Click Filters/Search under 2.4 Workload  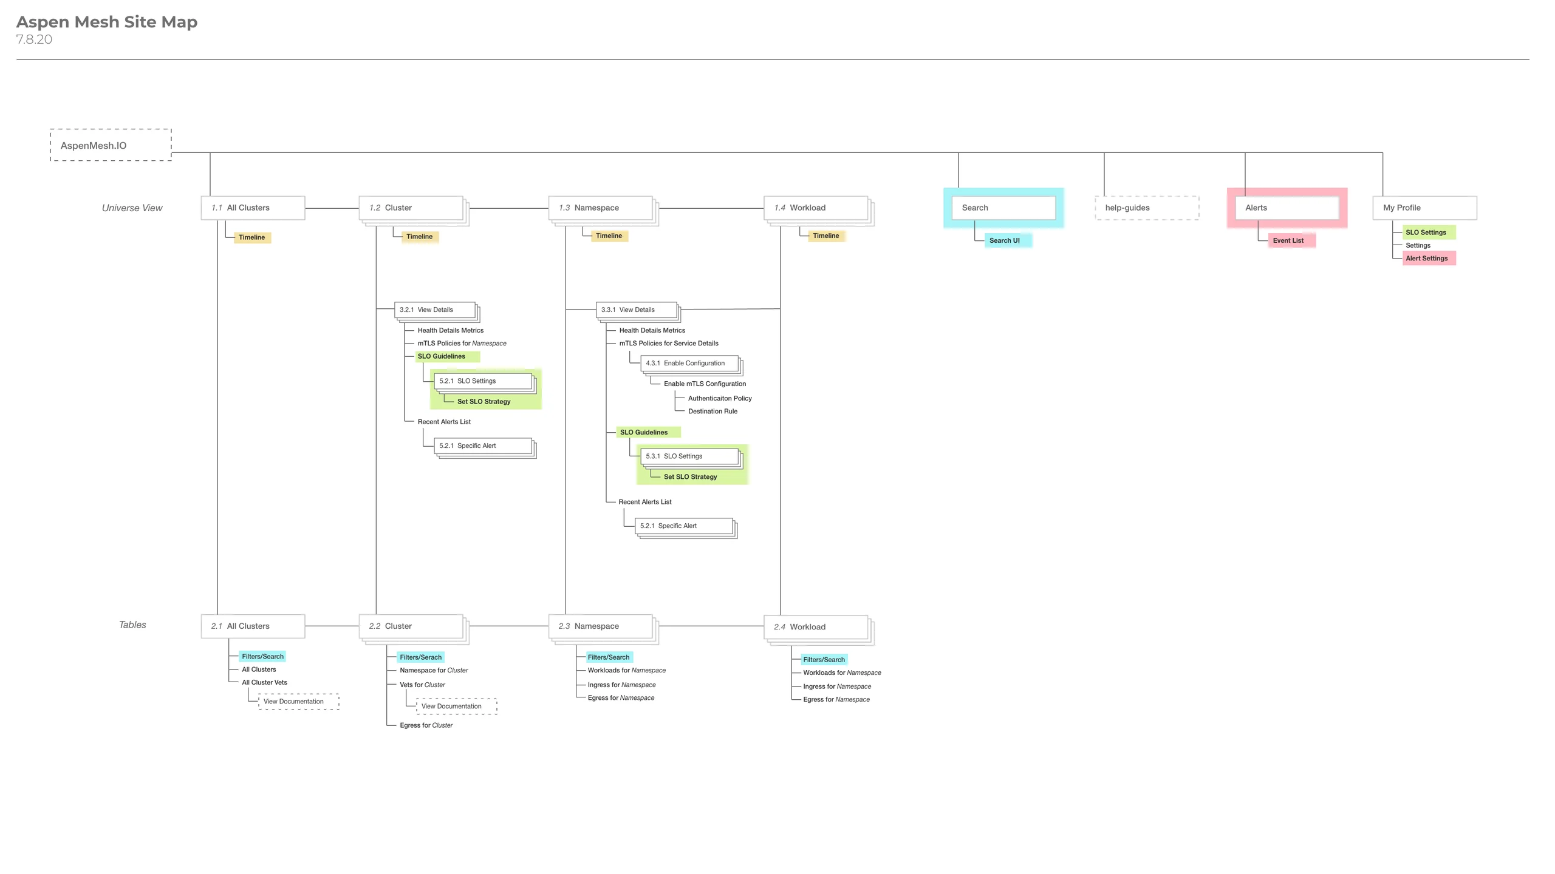click(824, 660)
